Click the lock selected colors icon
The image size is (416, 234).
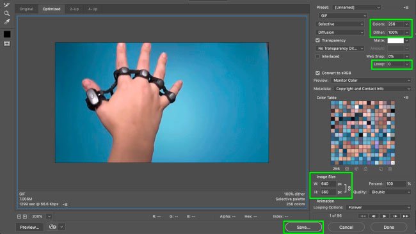pos(365,169)
